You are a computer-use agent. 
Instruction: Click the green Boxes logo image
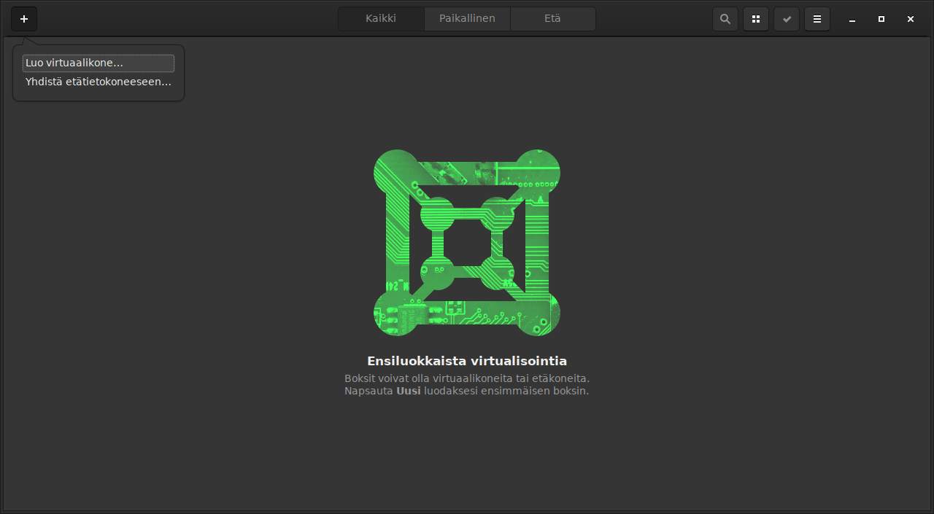(467, 243)
